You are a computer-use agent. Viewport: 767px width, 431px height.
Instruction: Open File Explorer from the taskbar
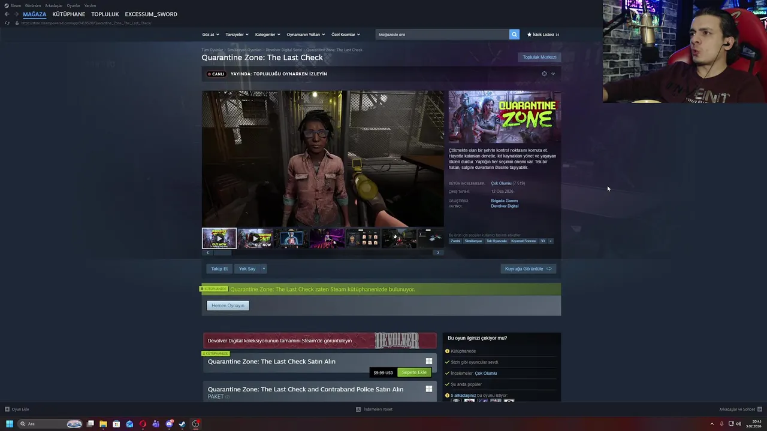pyautogui.click(x=103, y=424)
